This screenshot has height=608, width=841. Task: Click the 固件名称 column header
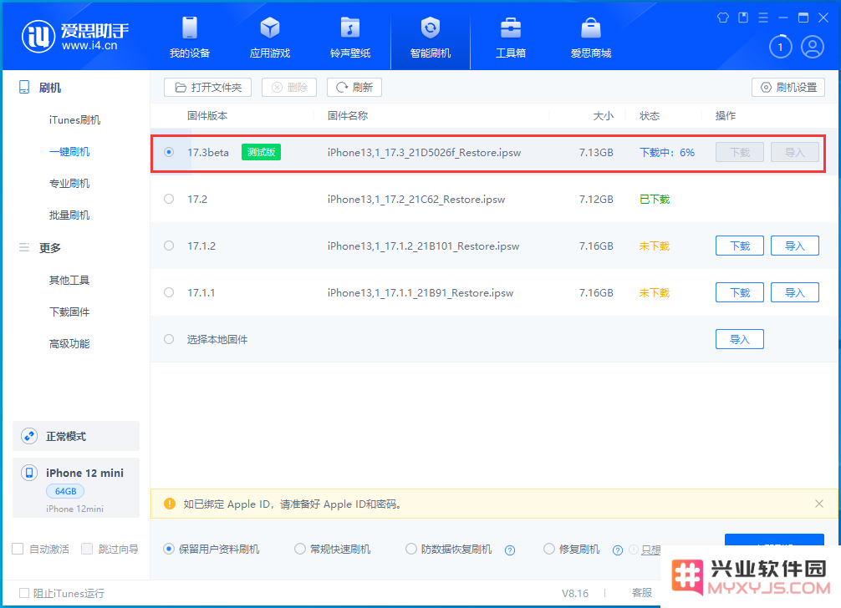[348, 116]
